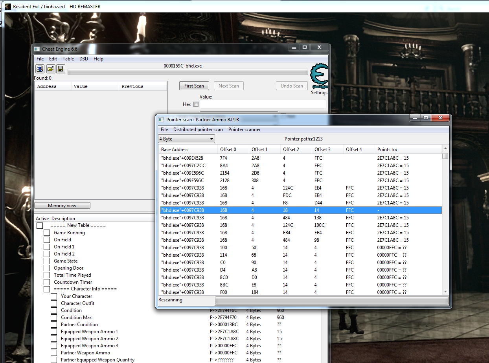Screen dimensions: 489x363
Task: Click Pointer scan window title icon
Action: pos(161,119)
